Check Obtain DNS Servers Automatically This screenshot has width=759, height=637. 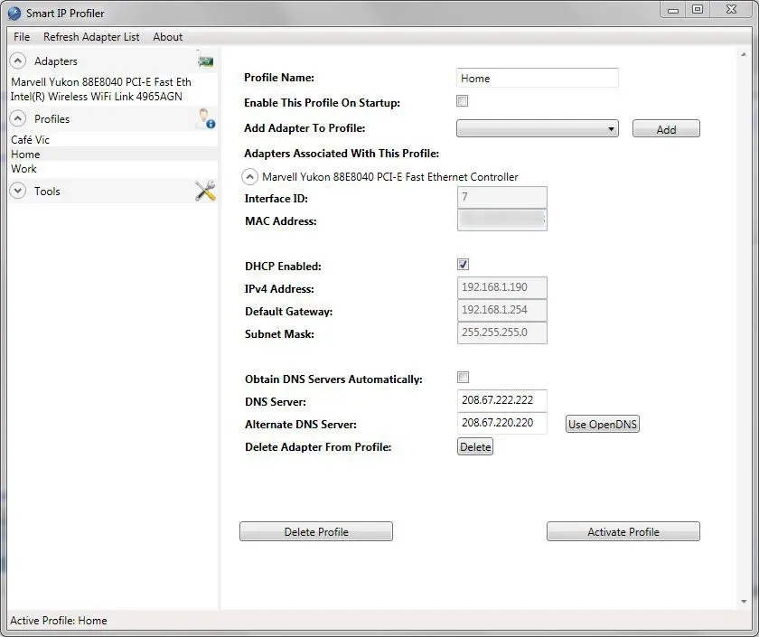[463, 377]
